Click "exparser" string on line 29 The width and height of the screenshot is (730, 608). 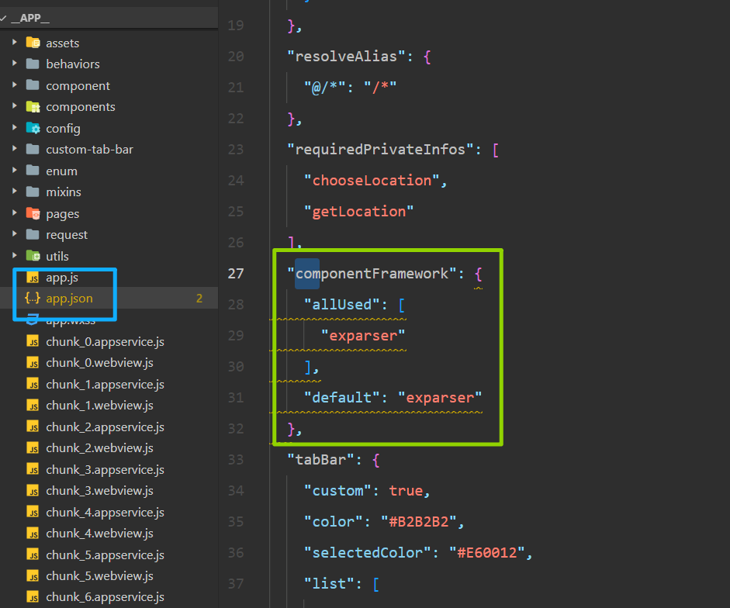tap(363, 335)
